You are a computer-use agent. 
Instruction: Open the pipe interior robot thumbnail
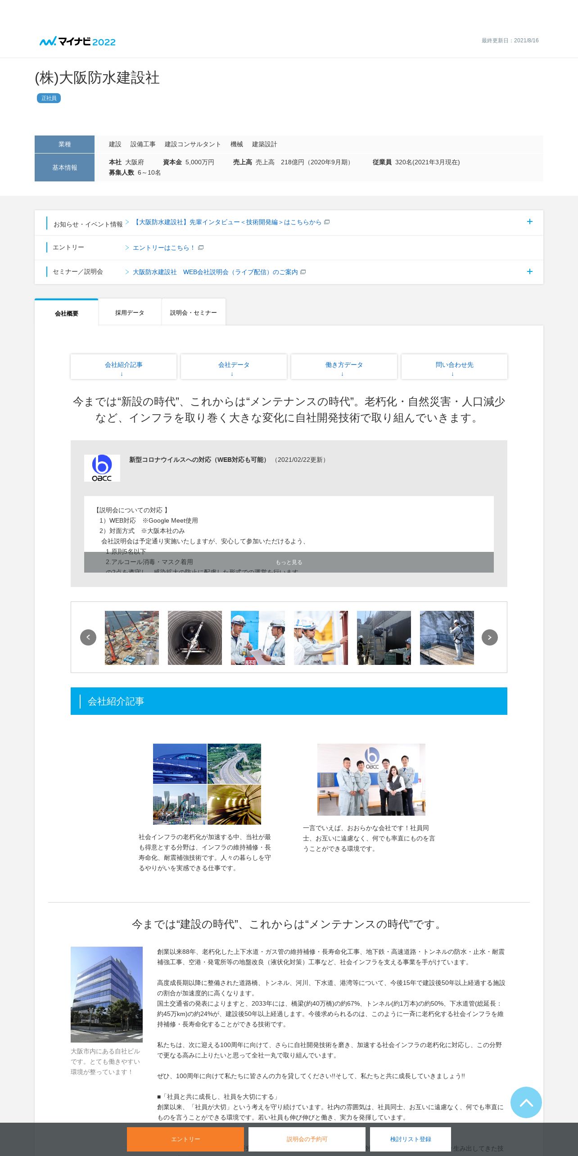coord(195,638)
